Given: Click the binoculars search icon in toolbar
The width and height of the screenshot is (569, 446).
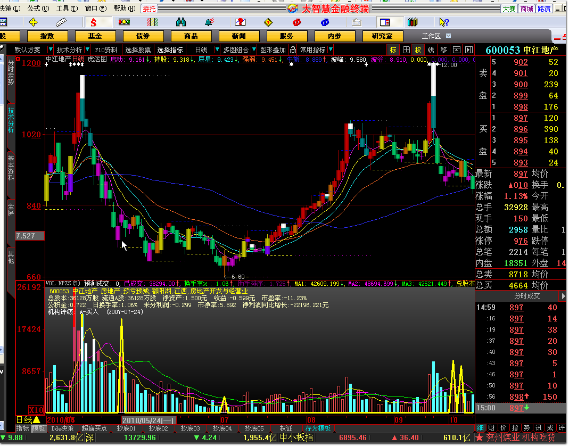Looking at the screenshot, I should pyautogui.click(x=181, y=22).
